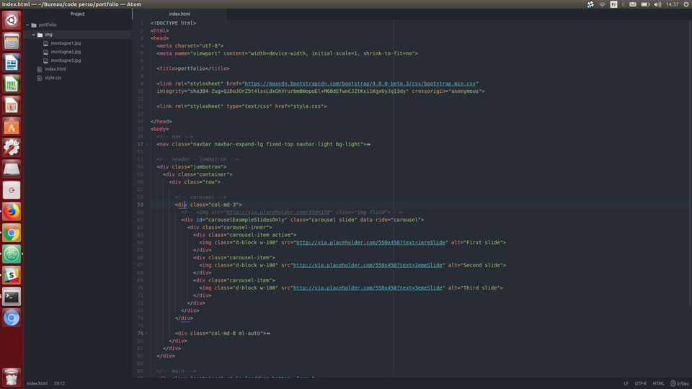Launch LibreOffice Writer from the dock
The image size is (692, 389).
(x=12, y=63)
